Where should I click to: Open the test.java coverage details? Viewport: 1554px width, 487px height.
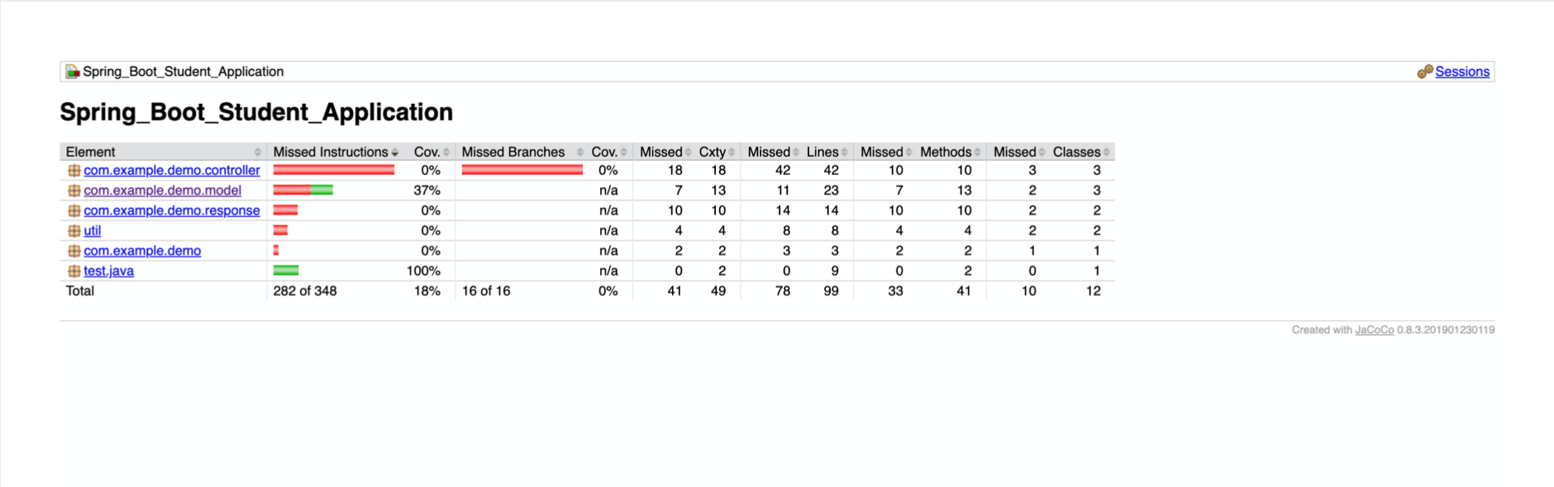pos(108,271)
